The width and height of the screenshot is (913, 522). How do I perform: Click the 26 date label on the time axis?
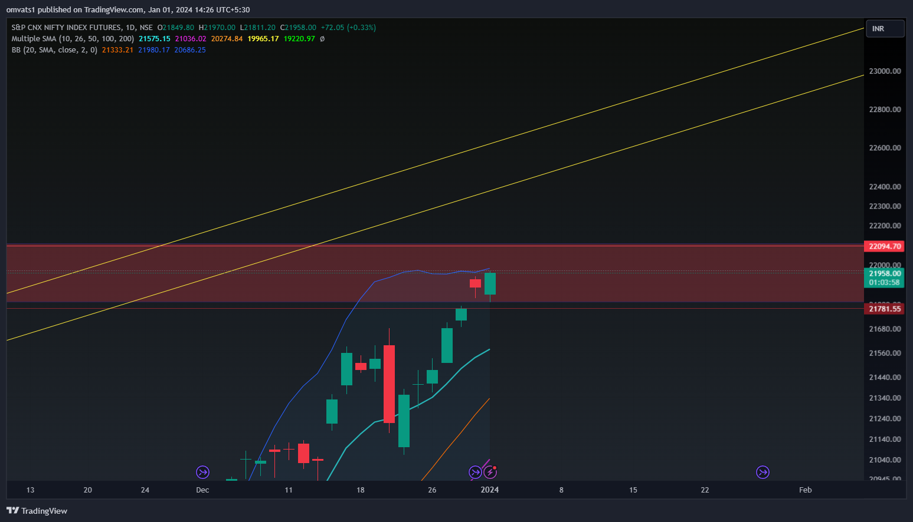(432, 490)
